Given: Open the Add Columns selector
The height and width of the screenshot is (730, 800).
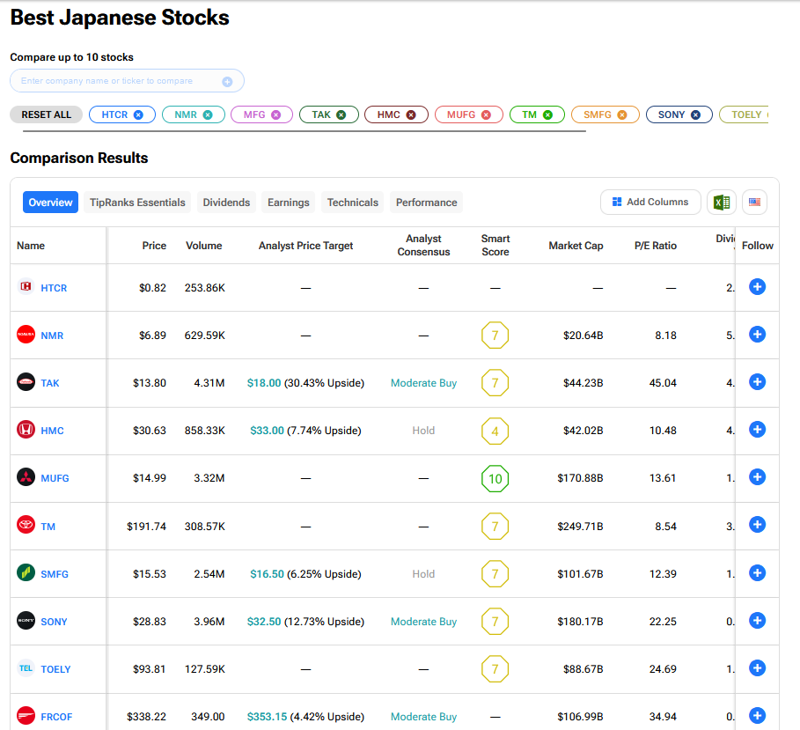Looking at the screenshot, I should point(650,203).
